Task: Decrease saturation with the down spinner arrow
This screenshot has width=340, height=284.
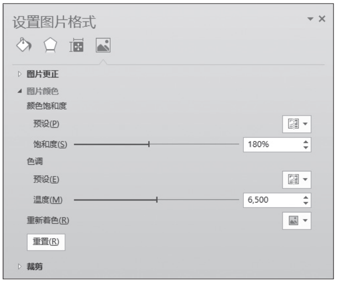Action: pyautogui.click(x=306, y=147)
